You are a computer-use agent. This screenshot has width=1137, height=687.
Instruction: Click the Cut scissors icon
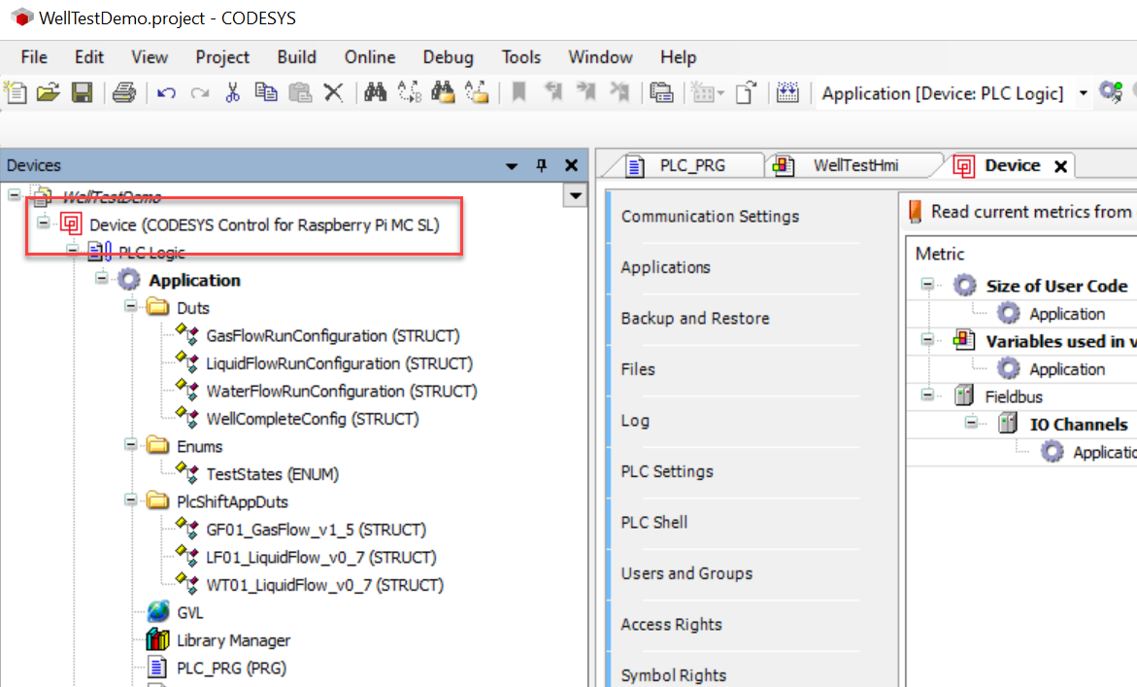(x=232, y=93)
